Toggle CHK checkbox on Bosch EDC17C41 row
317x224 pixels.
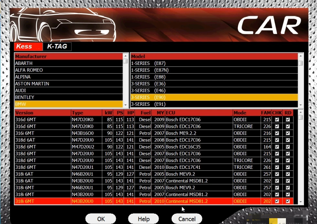277,167
